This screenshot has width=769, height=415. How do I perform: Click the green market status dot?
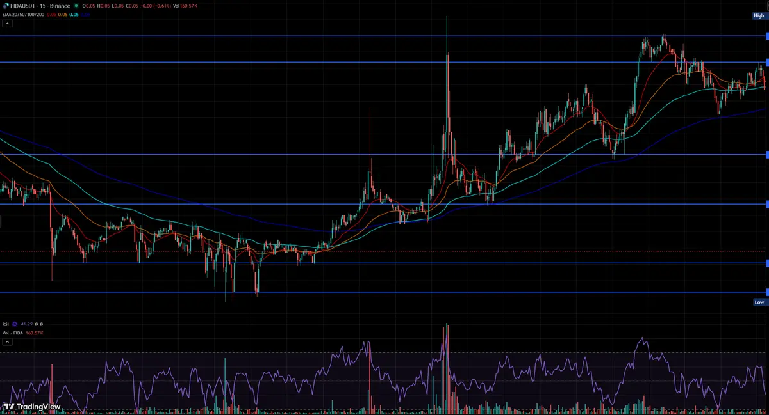[x=76, y=6]
